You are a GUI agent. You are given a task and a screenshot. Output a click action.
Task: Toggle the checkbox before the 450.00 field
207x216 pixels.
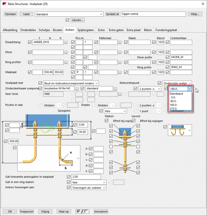coord(6,141)
